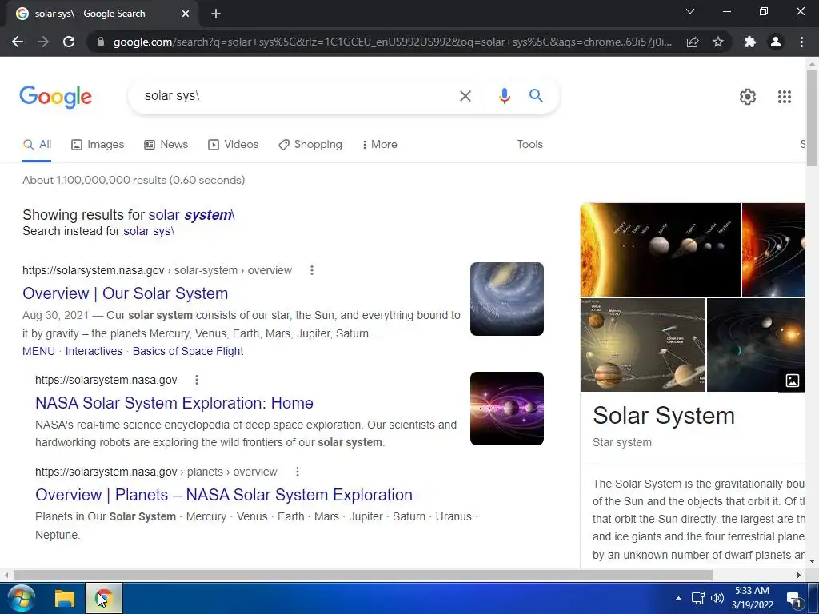The image size is (819, 614).
Task: Click the vertical scrollbar thumb
Action: tap(812, 118)
